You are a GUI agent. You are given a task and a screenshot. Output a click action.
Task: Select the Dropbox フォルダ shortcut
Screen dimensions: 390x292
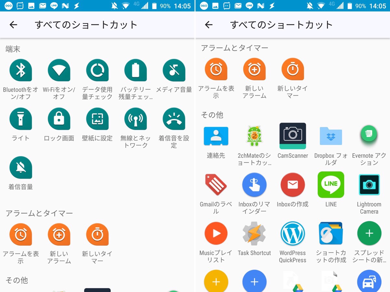331,136
